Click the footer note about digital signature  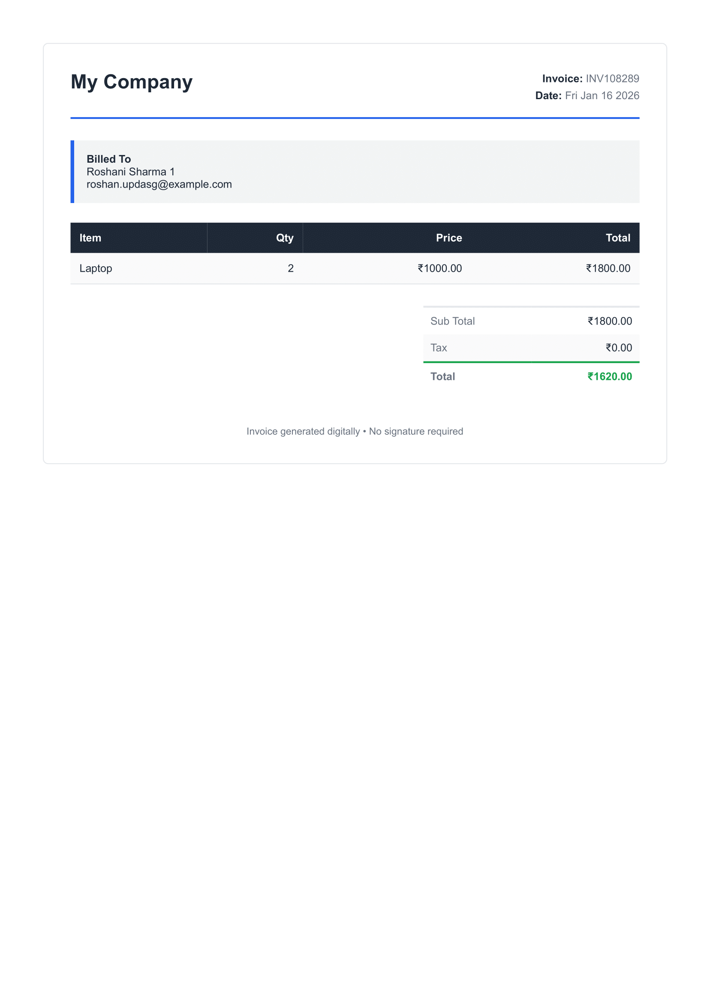point(355,431)
